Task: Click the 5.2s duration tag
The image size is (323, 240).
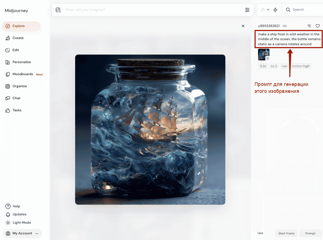Action: tap(263, 66)
